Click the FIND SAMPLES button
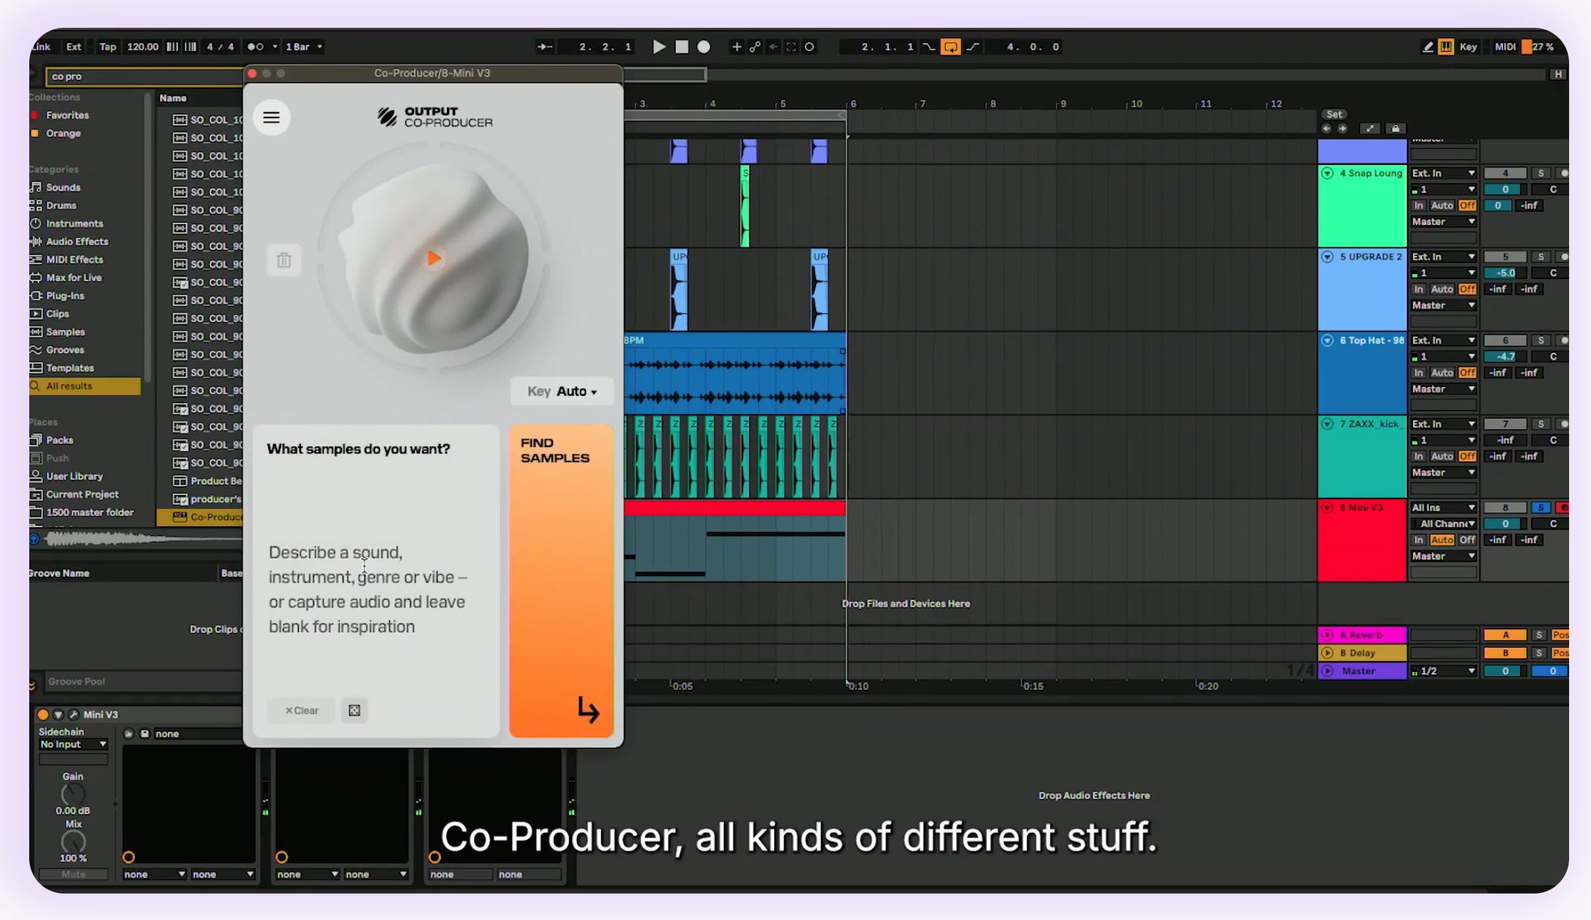This screenshot has width=1591, height=920. [561, 581]
